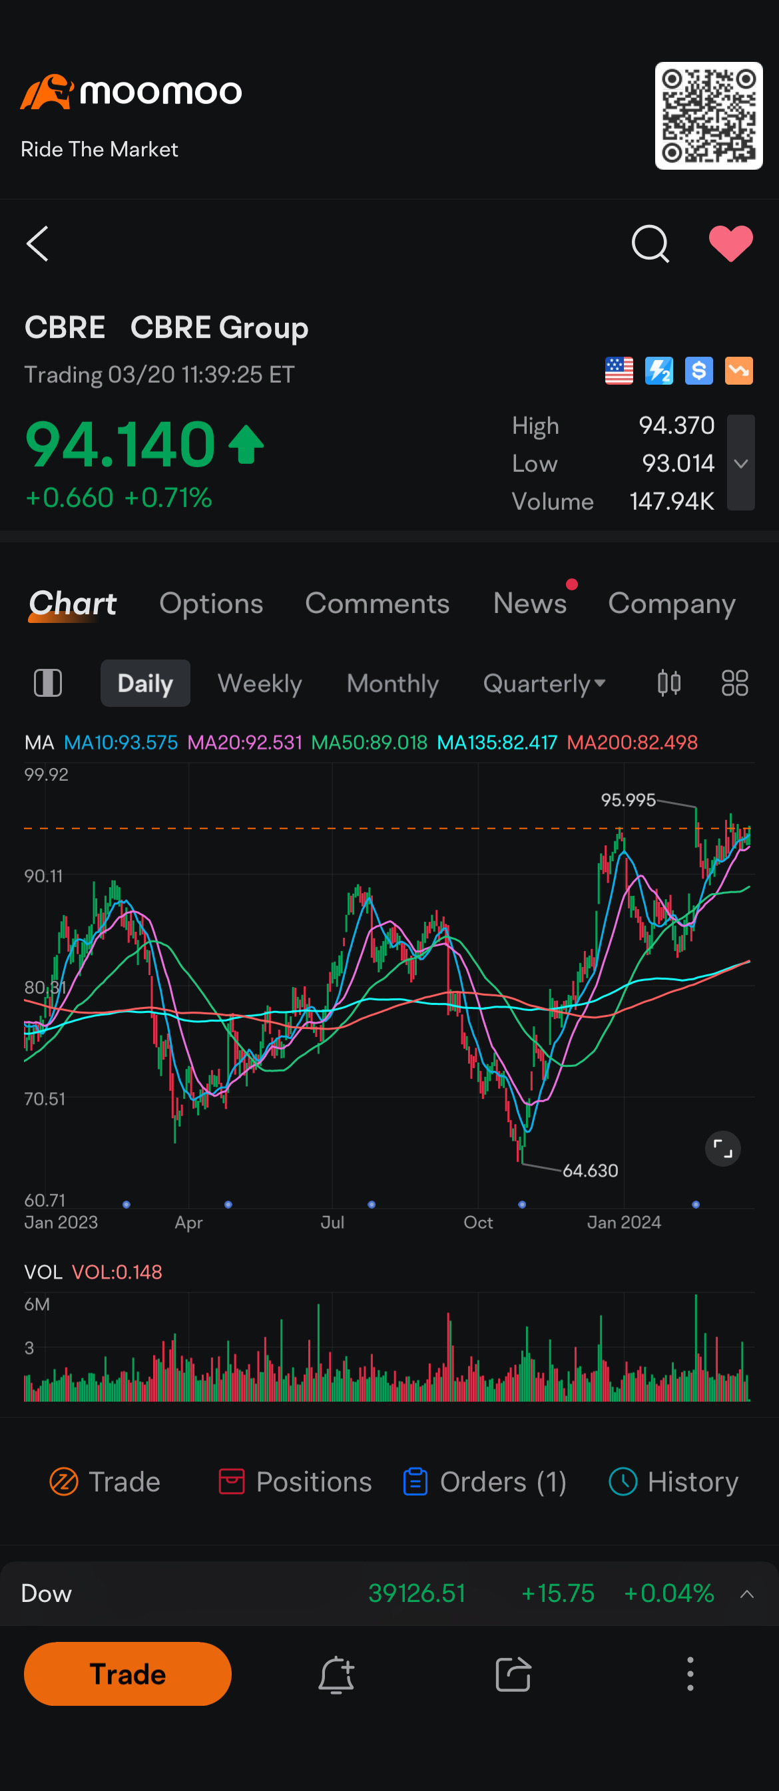Select Daily chart interval
The image size is (779, 1791).
click(145, 684)
